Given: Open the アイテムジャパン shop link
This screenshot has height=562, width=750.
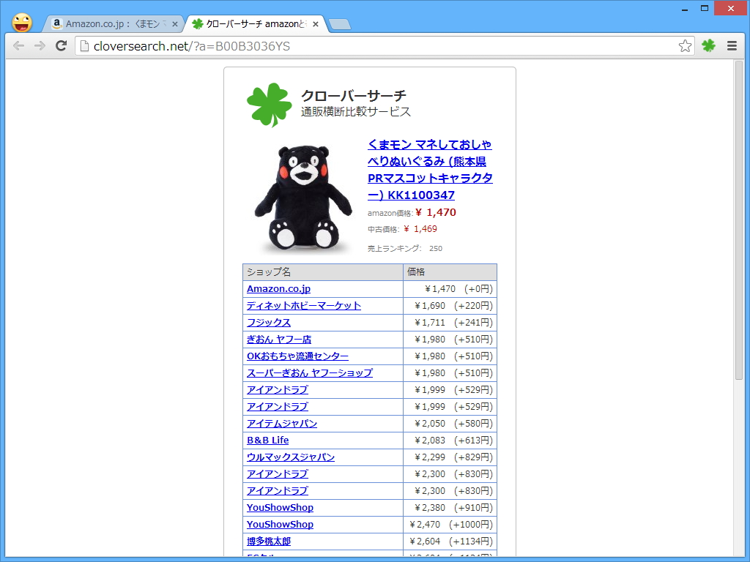Looking at the screenshot, I should 282,424.
